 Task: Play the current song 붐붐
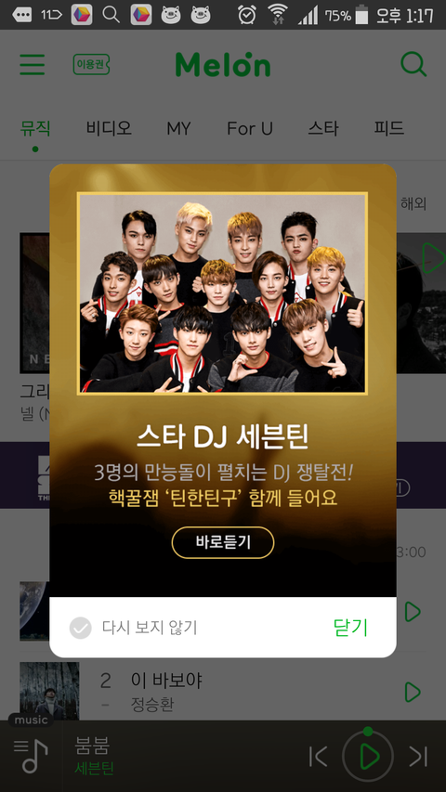[368, 756]
